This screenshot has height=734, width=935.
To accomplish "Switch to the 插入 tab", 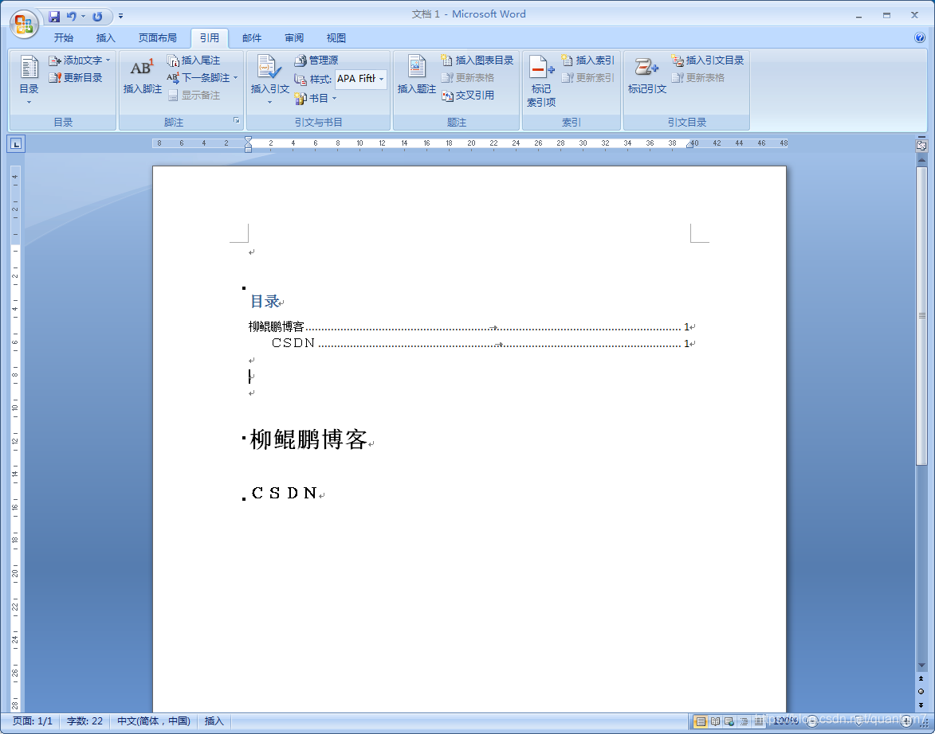I will tap(105, 37).
